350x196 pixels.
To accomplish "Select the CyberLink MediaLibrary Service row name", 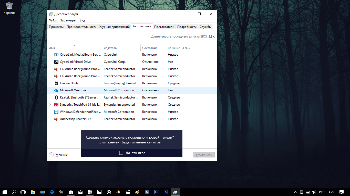I will [x=80, y=55].
